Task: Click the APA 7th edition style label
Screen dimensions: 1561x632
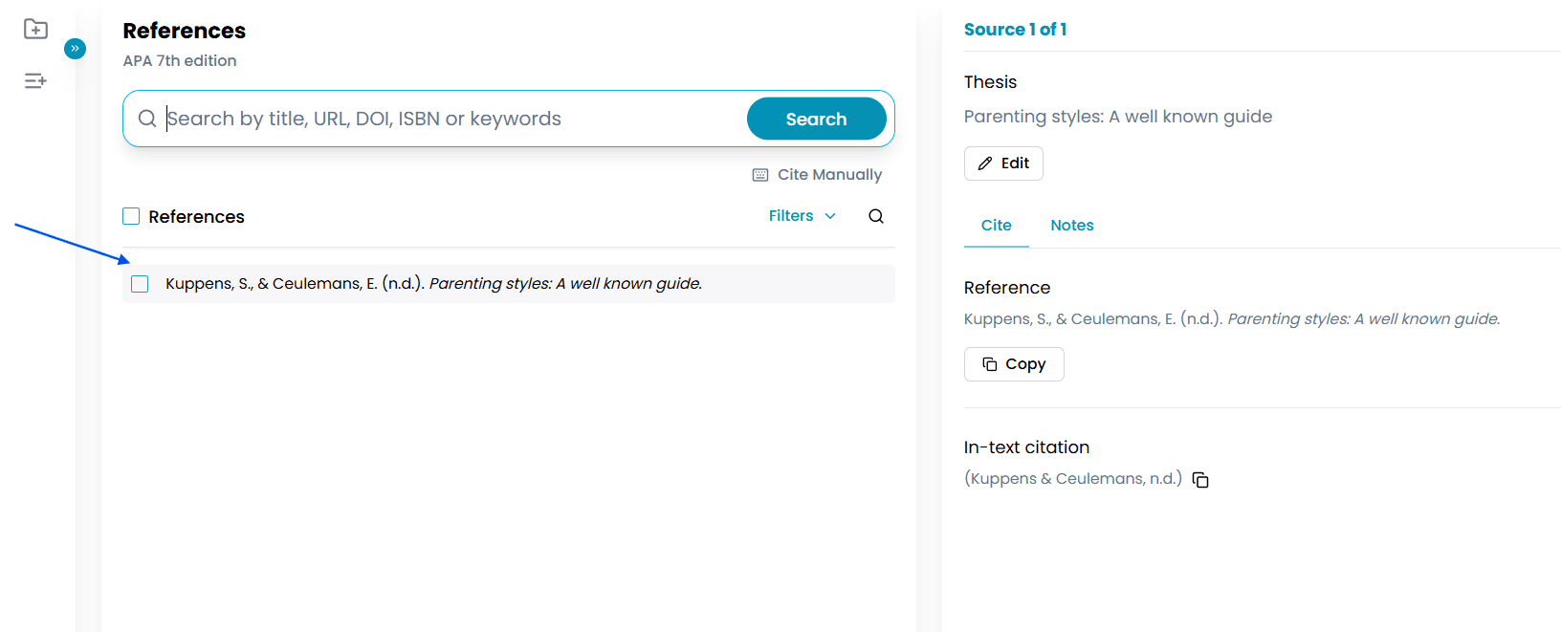Action: 180,61
